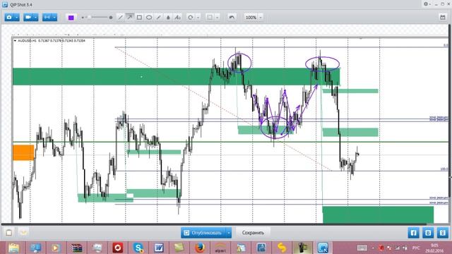Click the crop selection tool icon
The width and height of the screenshot is (452, 254).
tap(210, 18)
